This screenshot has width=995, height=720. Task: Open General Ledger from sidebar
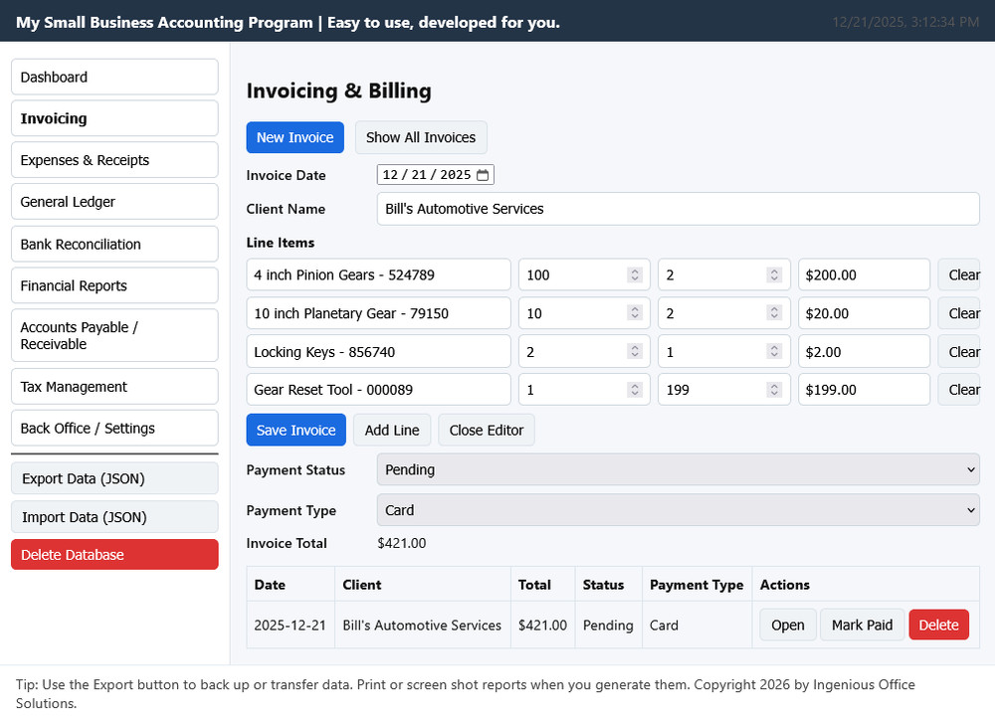point(114,202)
